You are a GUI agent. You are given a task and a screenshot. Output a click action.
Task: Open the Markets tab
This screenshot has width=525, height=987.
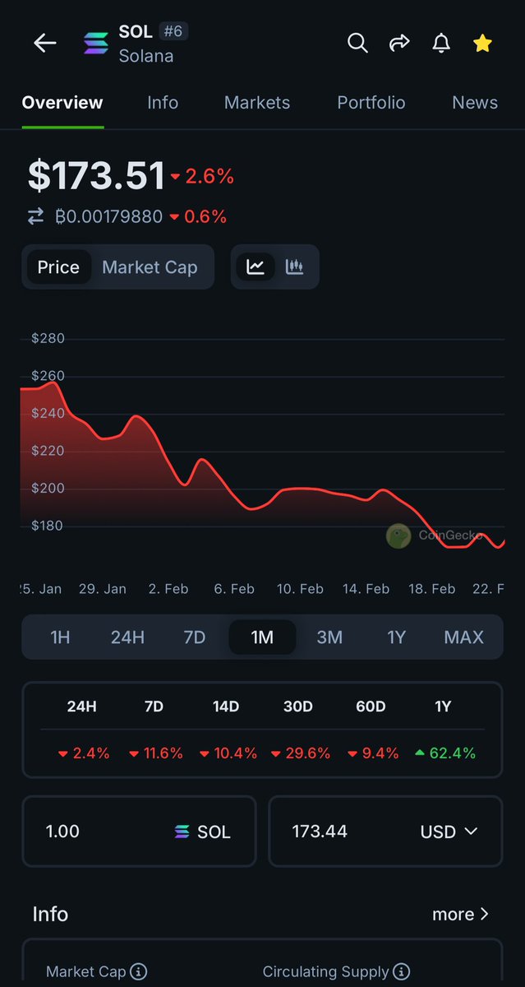pyautogui.click(x=257, y=103)
